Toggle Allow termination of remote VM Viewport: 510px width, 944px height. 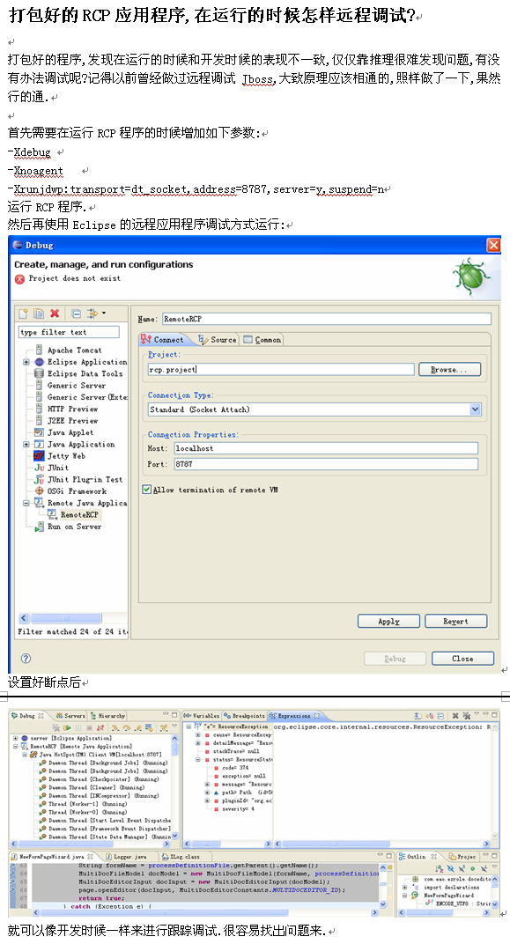click(146, 490)
